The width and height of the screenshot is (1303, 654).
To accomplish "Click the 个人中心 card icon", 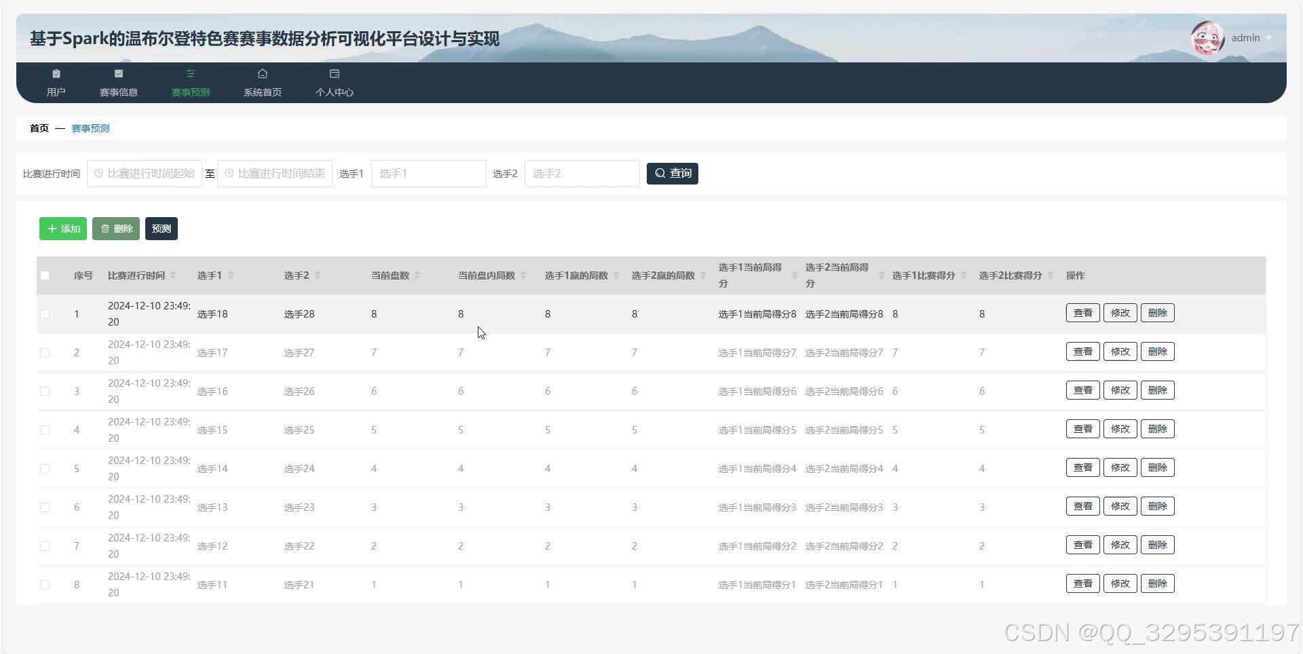I will pos(335,74).
